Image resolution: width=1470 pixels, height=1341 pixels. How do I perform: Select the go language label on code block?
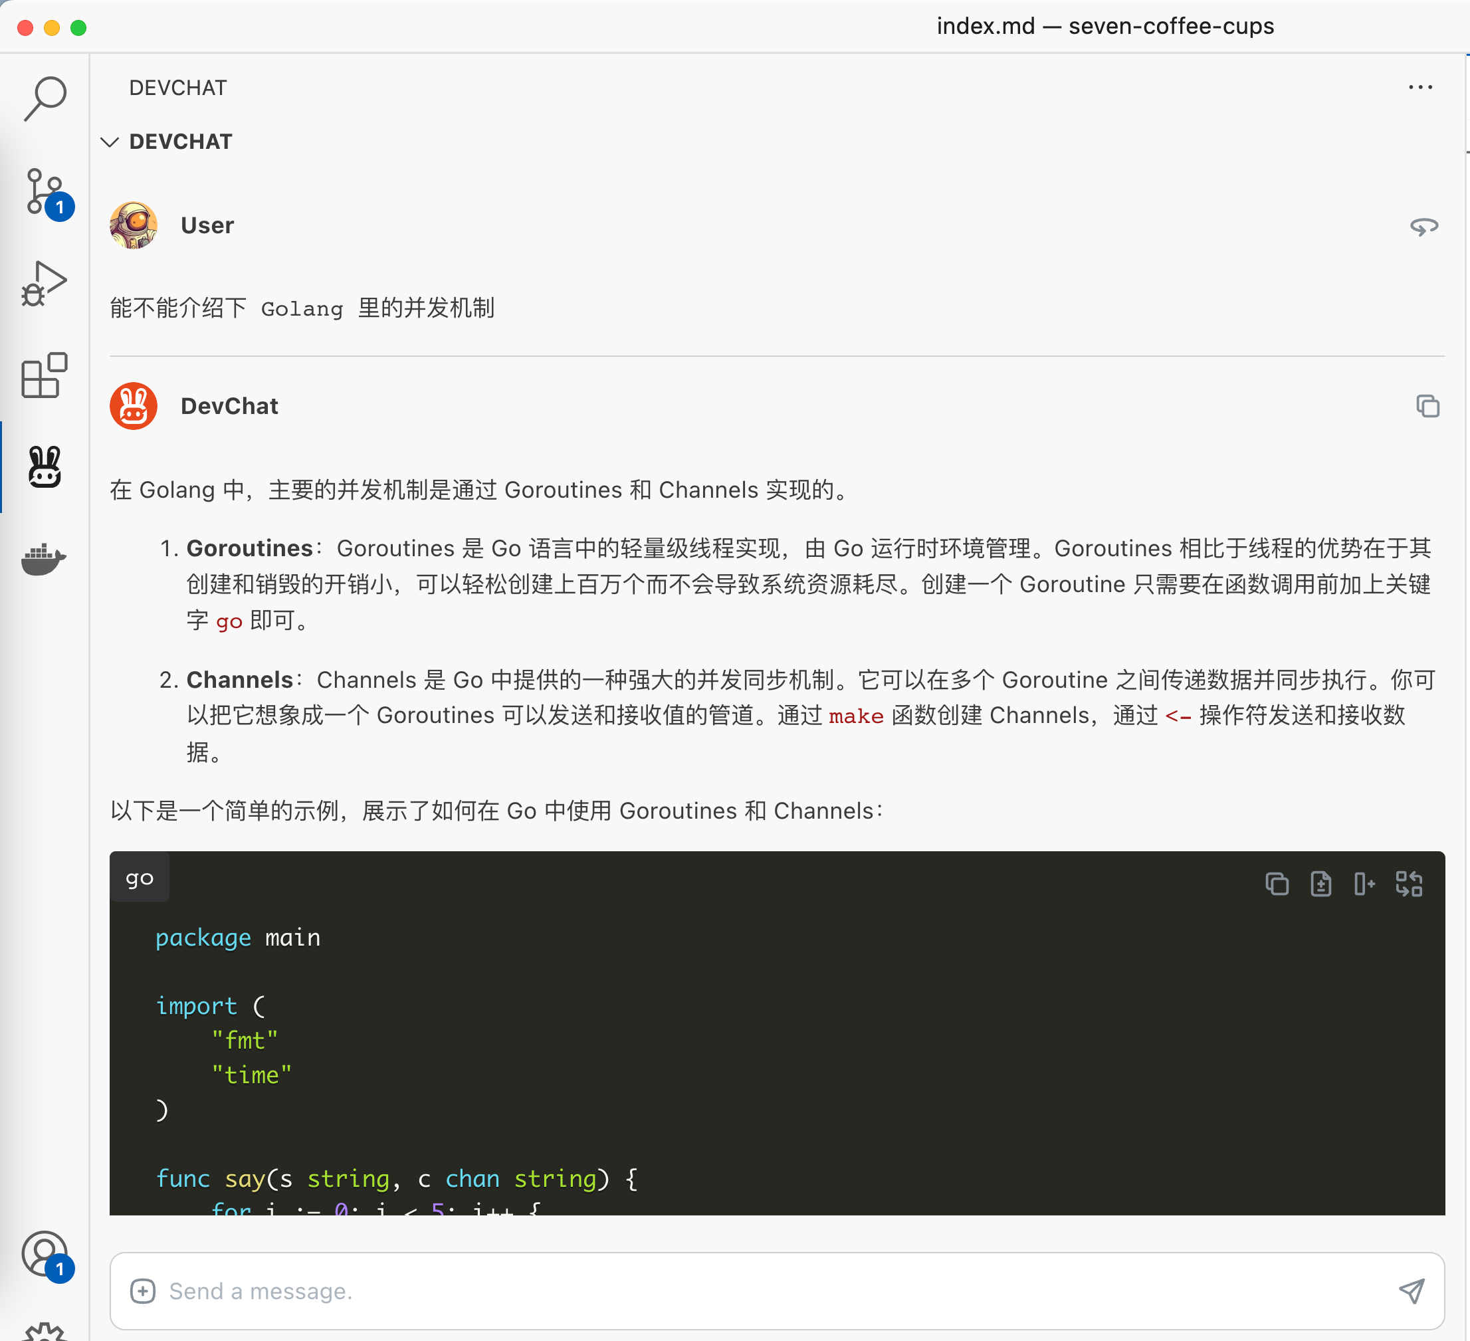pyautogui.click(x=140, y=878)
